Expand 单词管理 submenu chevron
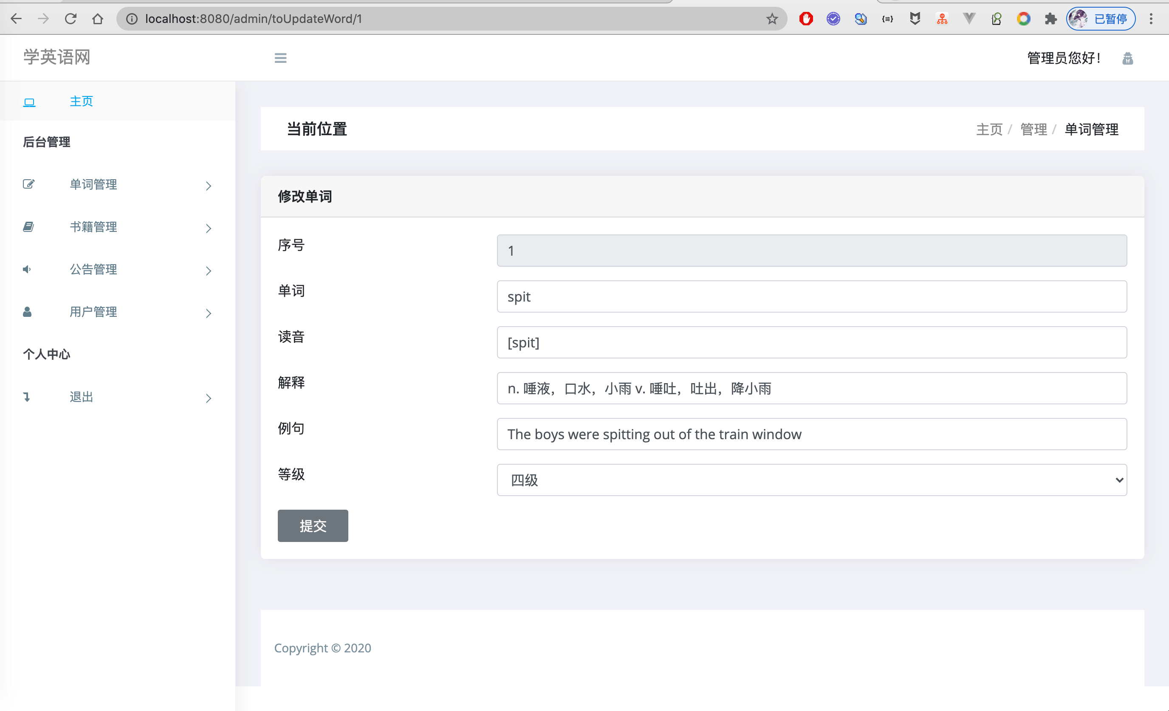Image resolution: width=1169 pixels, height=711 pixels. 208,186
